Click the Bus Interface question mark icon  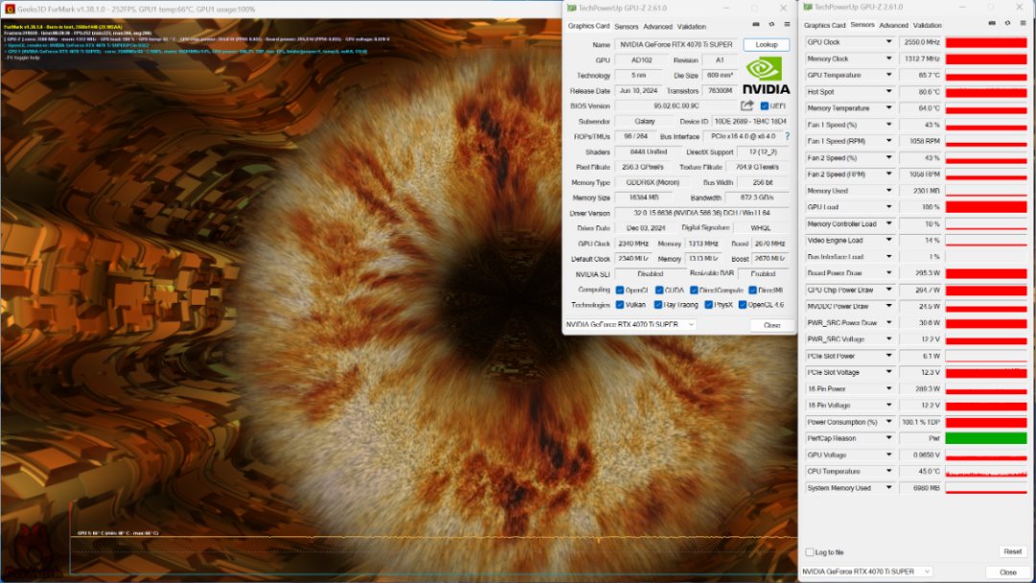(787, 136)
